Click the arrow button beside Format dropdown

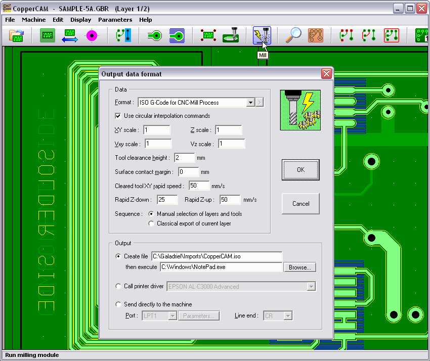point(260,103)
